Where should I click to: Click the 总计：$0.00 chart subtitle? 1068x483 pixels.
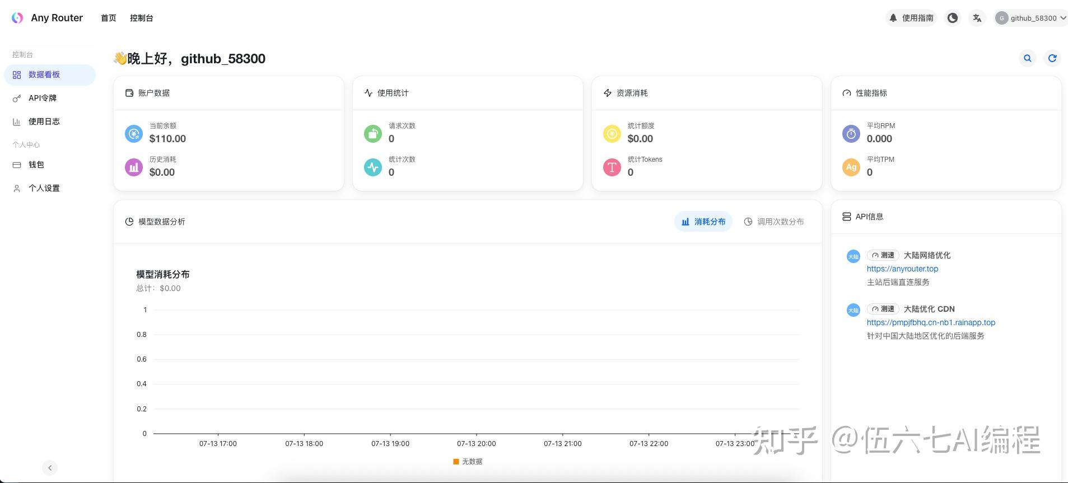(x=158, y=288)
